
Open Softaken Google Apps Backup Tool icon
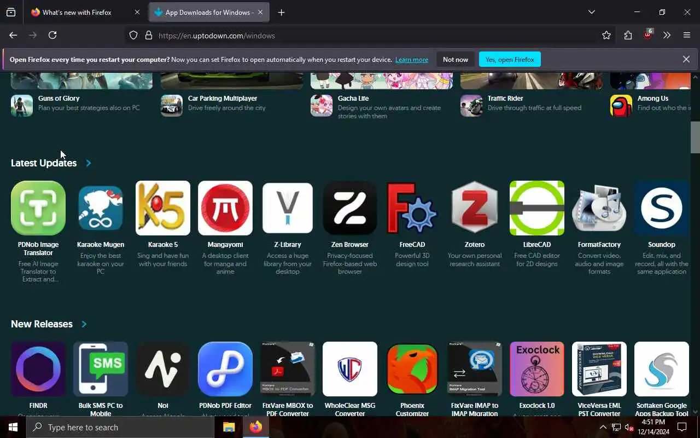pyautogui.click(x=662, y=369)
